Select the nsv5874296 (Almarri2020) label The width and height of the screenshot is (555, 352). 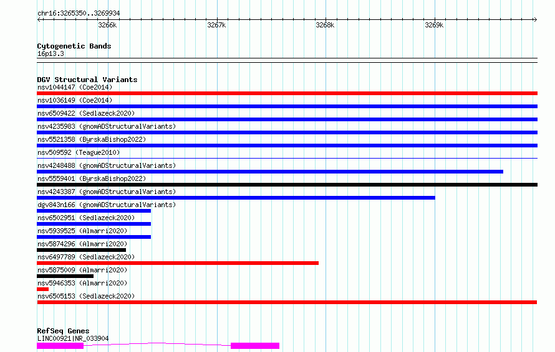(82, 244)
